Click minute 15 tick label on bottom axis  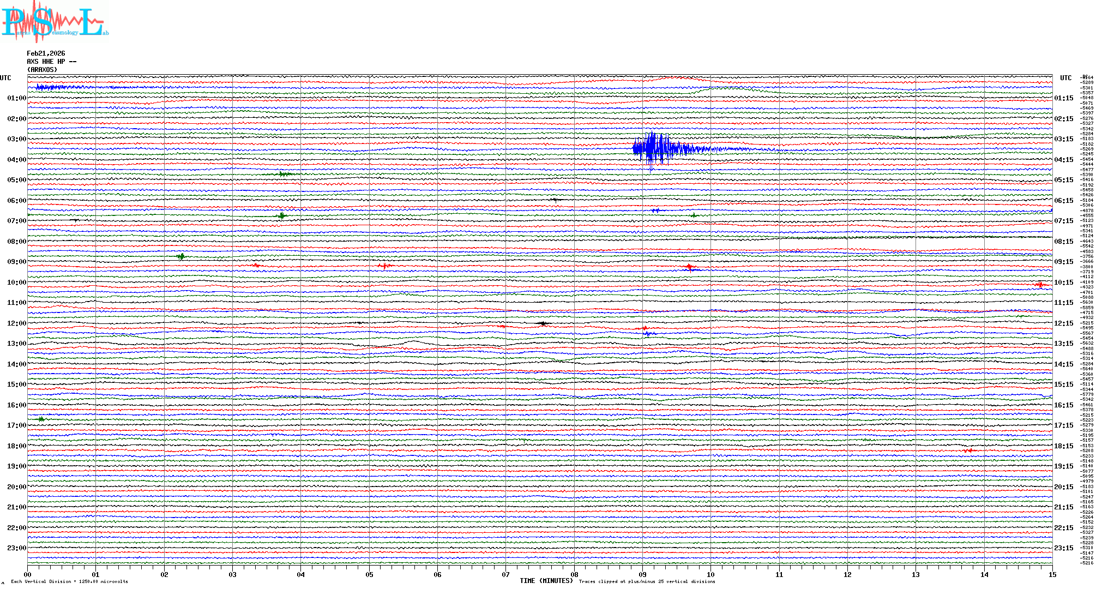(1052, 575)
